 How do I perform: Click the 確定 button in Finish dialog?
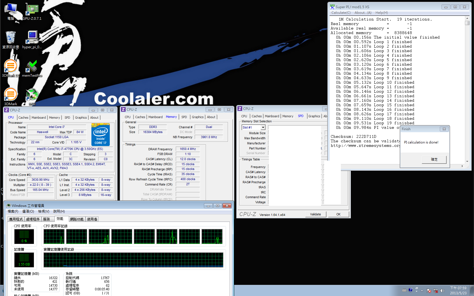434,160
